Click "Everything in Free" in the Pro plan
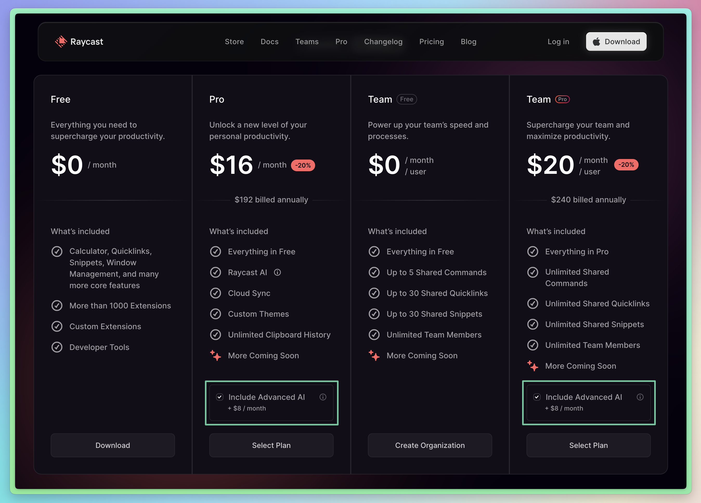This screenshot has height=503, width=701. [x=262, y=252]
